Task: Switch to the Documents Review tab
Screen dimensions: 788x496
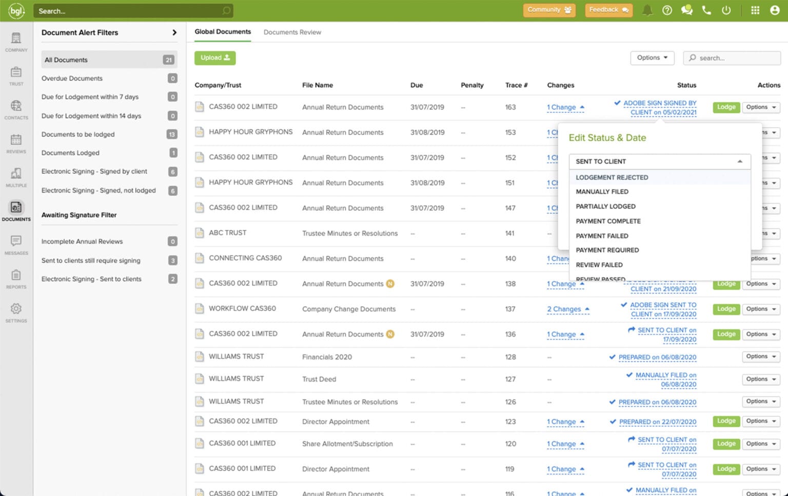Action: (x=292, y=32)
